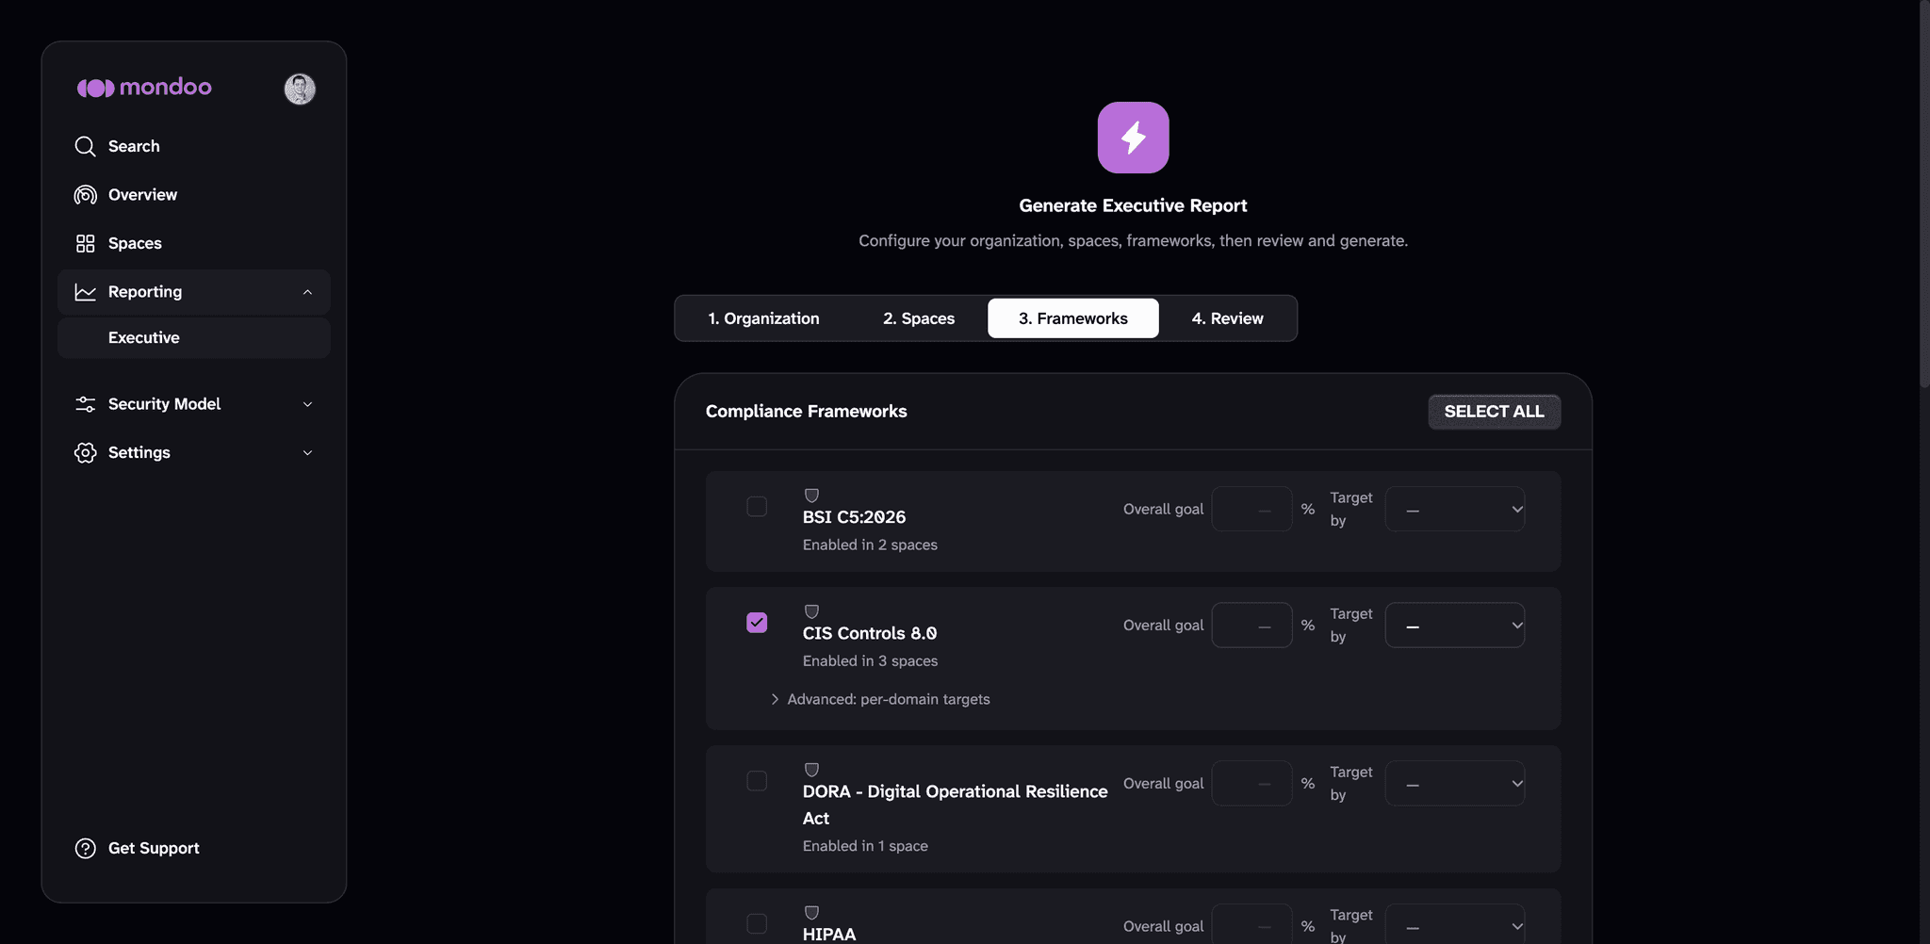The height and width of the screenshot is (944, 1930).
Task: Click the shield icon above CIS Controls 8.0
Action: pos(811,611)
